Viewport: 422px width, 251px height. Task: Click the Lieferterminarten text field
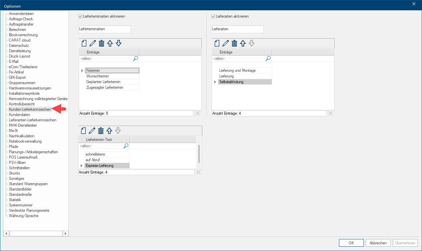(104, 29)
